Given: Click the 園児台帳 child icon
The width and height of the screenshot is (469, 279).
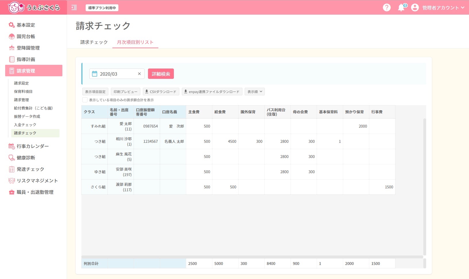Looking at the screenshot, I should point(11,36).
